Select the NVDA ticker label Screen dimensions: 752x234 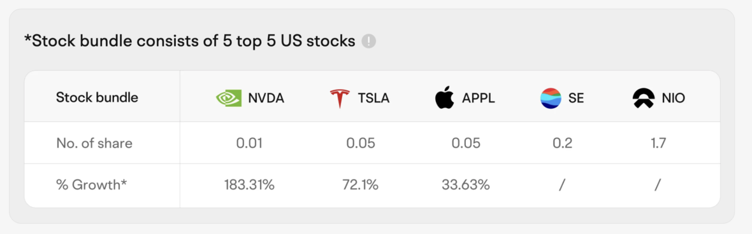[266, 99]
